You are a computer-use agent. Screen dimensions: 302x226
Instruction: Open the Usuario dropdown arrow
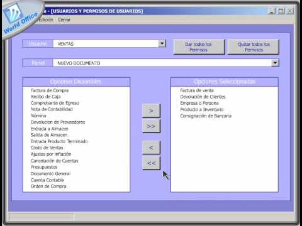pos(162,43)
